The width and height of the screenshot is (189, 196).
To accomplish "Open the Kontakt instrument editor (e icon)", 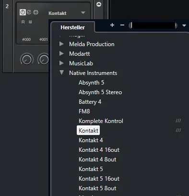I will point(29,12).
